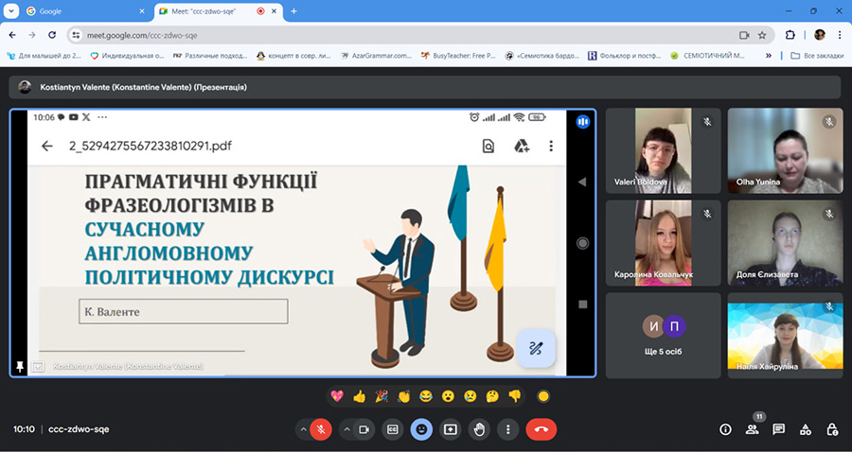Click camera permission icon in address bar
Viewport: 852px width, 452px height.
[744, 35]
